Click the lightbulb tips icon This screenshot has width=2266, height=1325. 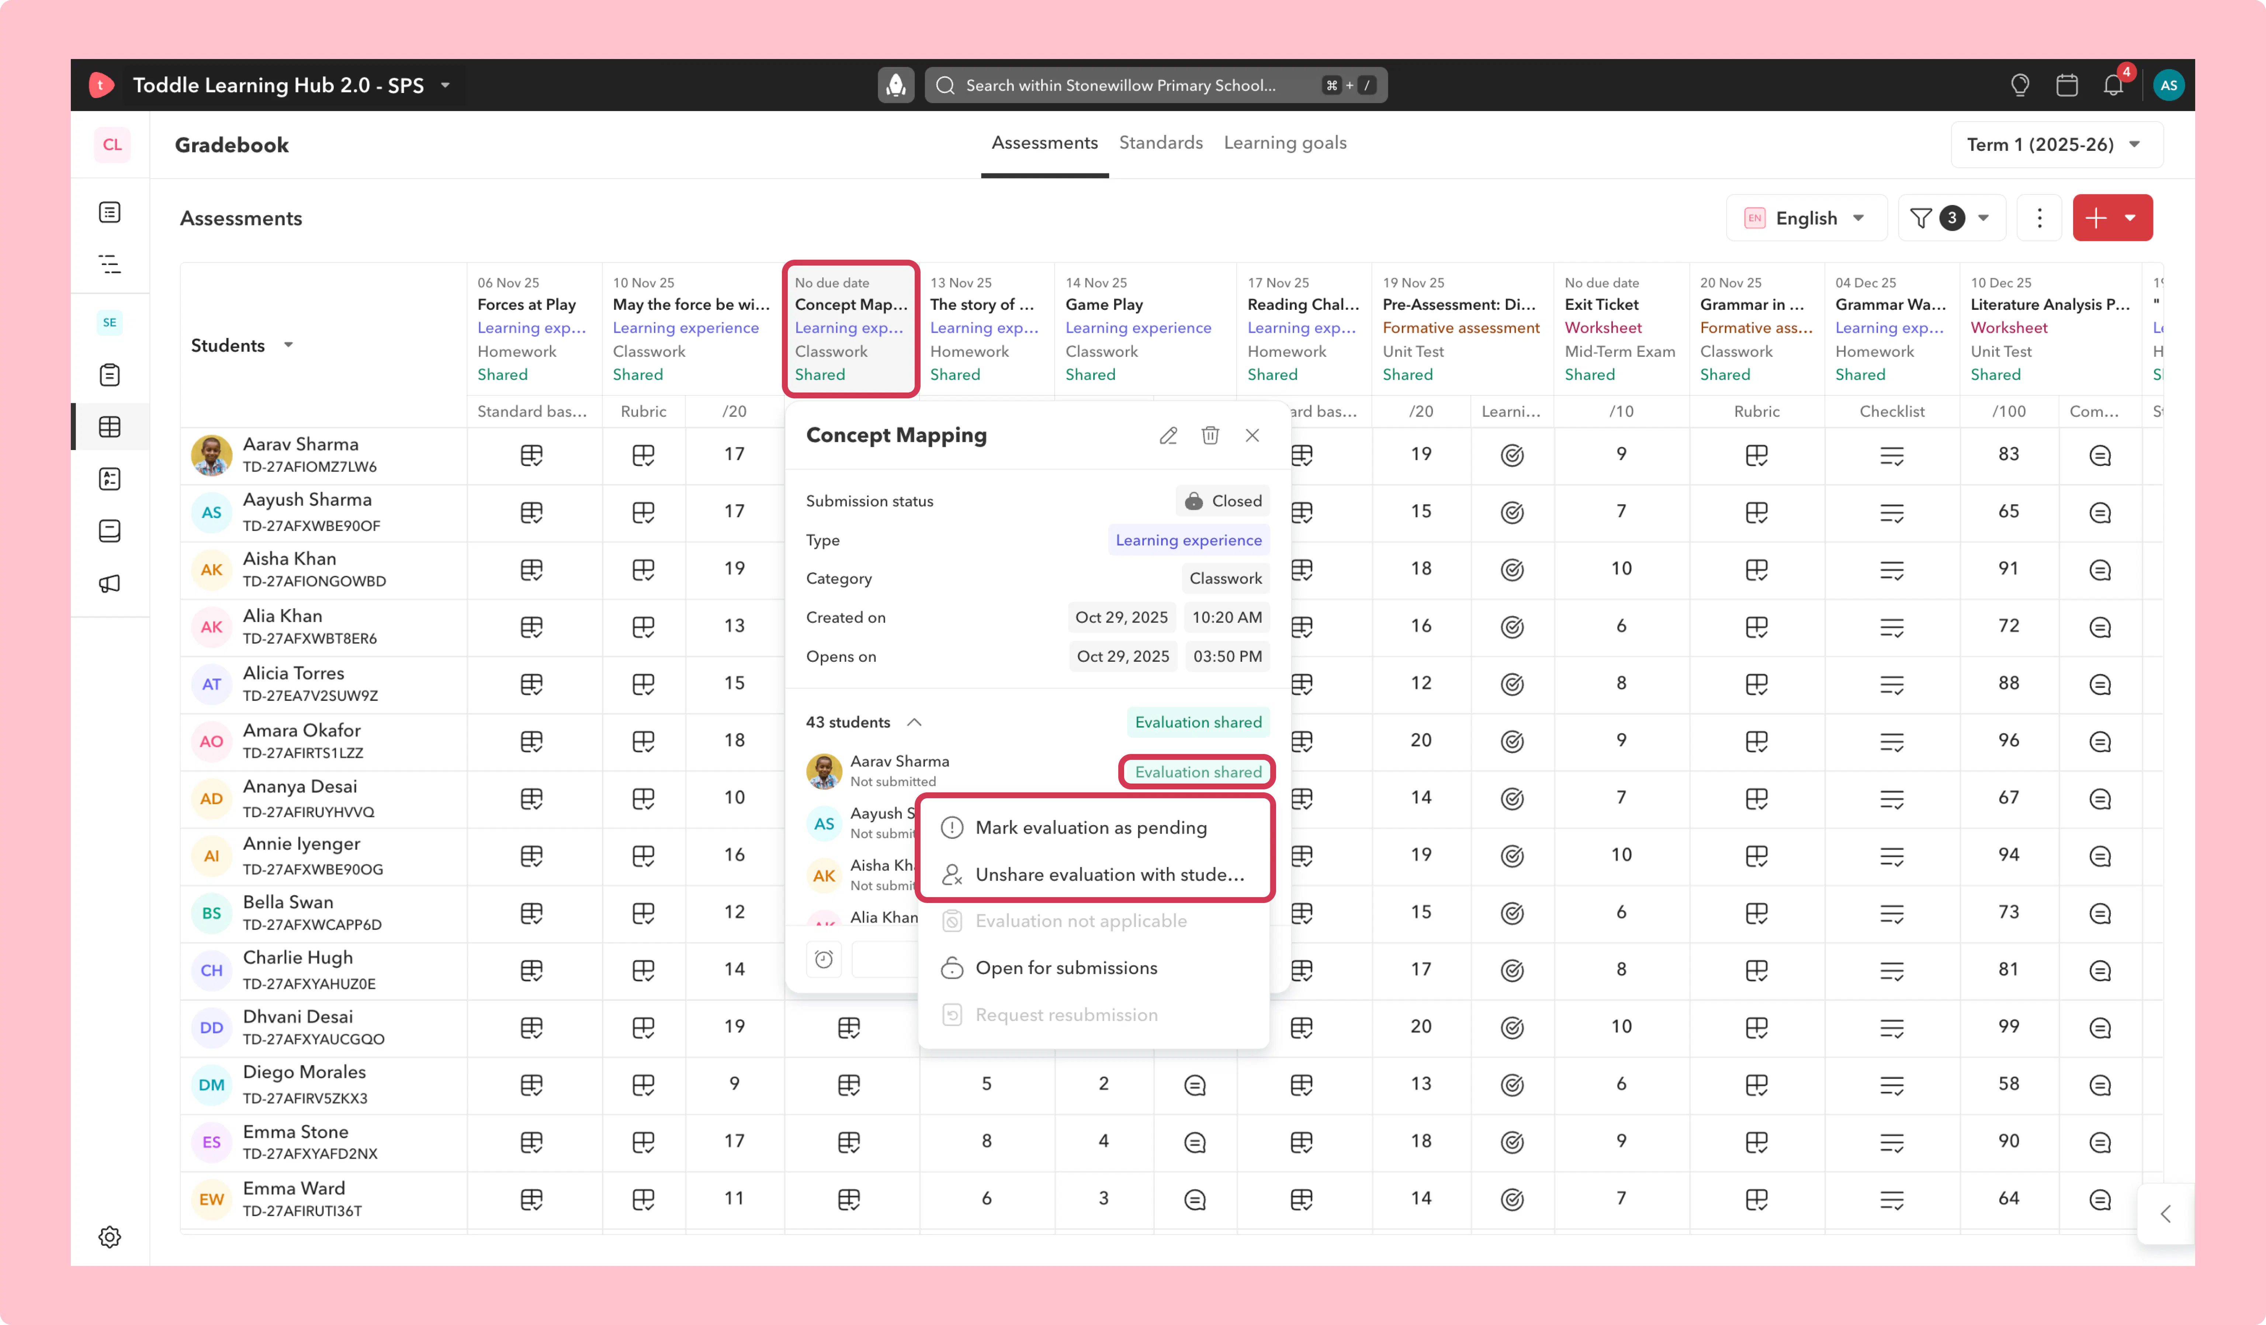coord(2020,86)
